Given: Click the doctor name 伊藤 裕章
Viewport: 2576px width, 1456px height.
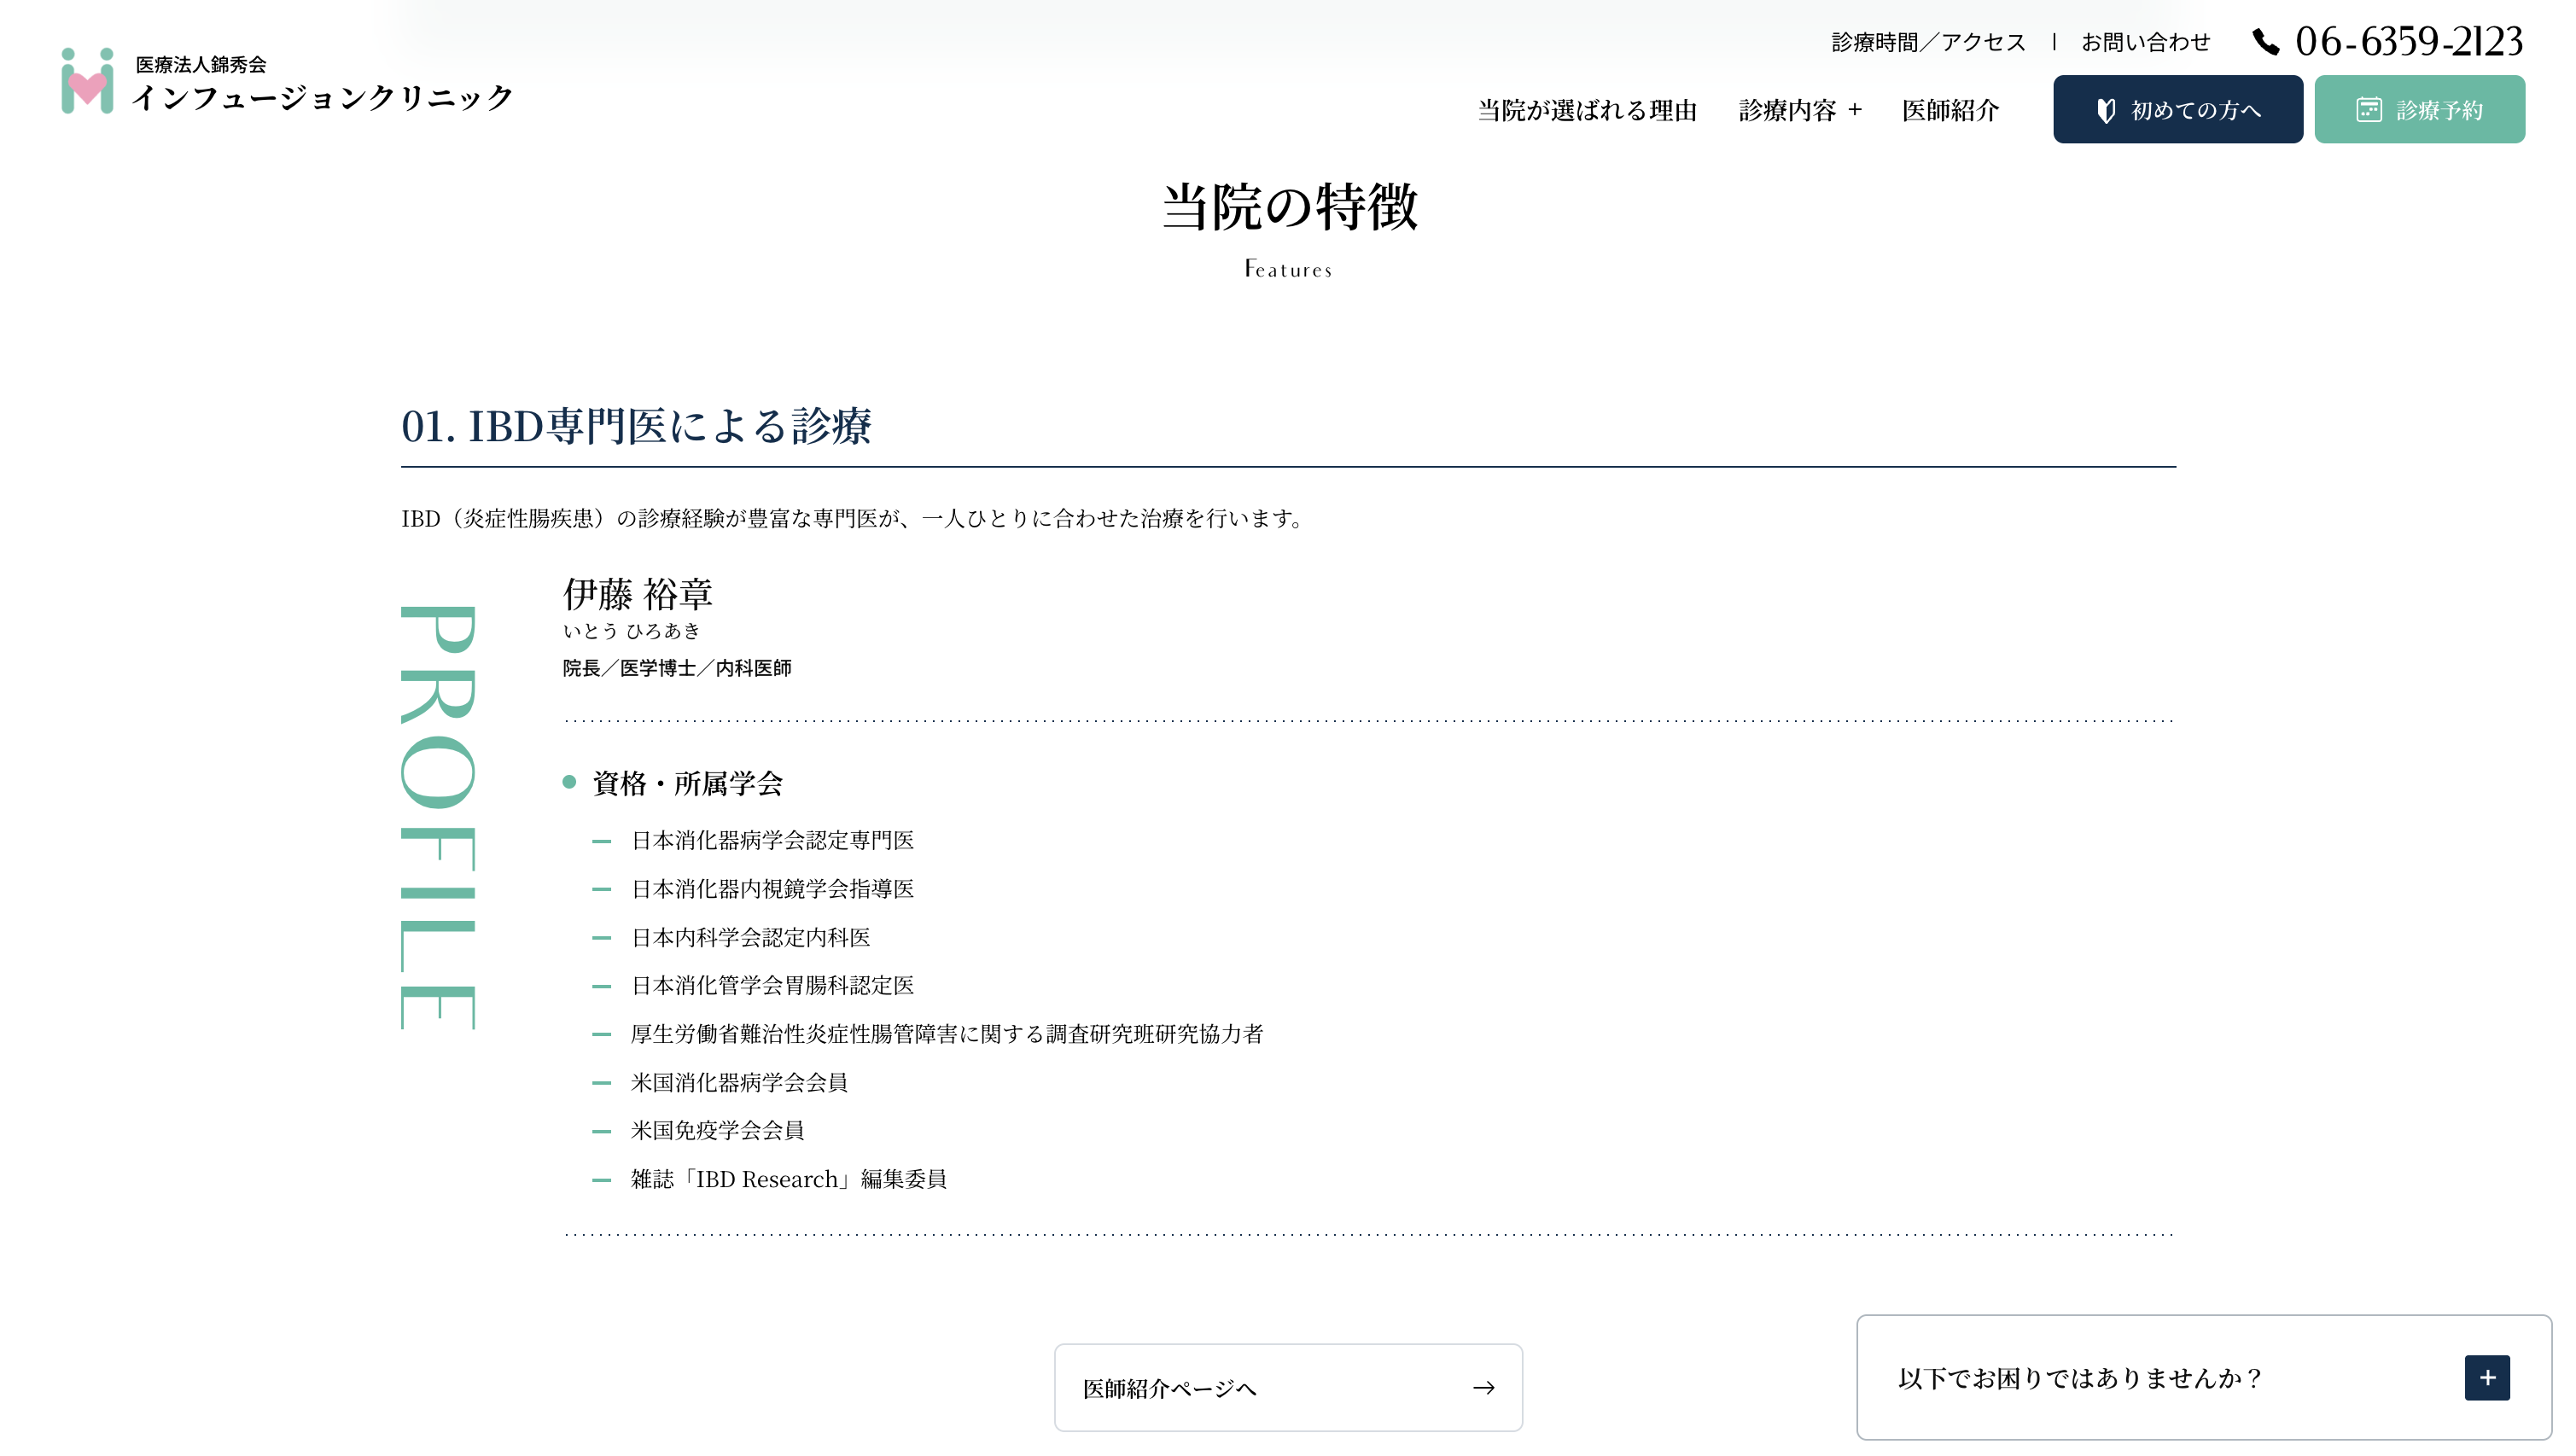Looking at the screenshot, I should [637, 594].
